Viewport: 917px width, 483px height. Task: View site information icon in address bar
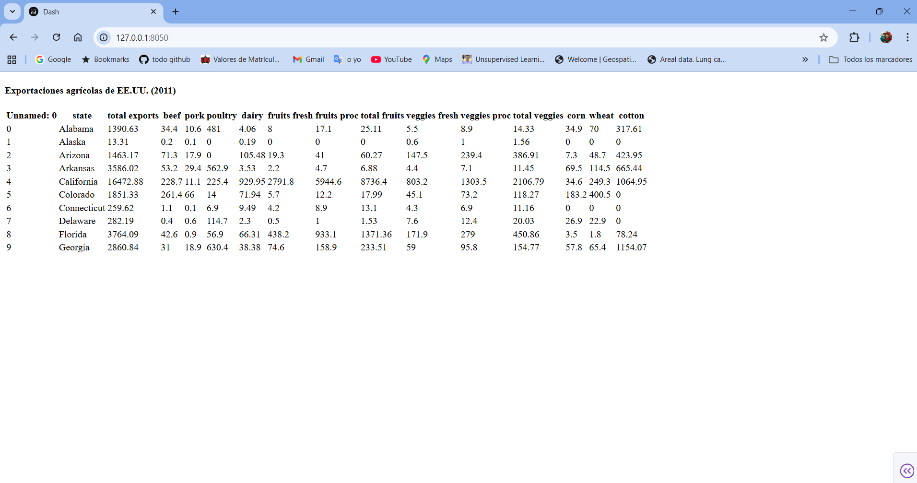tap(104, 37)
